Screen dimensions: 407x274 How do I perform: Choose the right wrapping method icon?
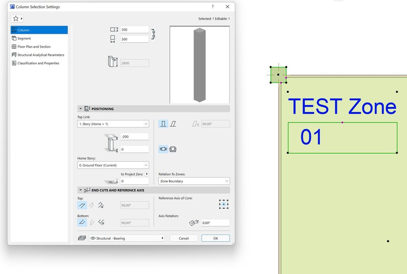[173, 149]
